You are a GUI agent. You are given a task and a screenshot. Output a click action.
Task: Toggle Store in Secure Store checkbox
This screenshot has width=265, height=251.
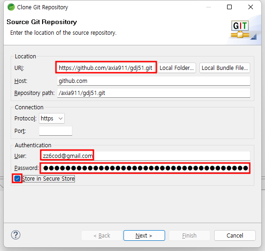(17, 178)
